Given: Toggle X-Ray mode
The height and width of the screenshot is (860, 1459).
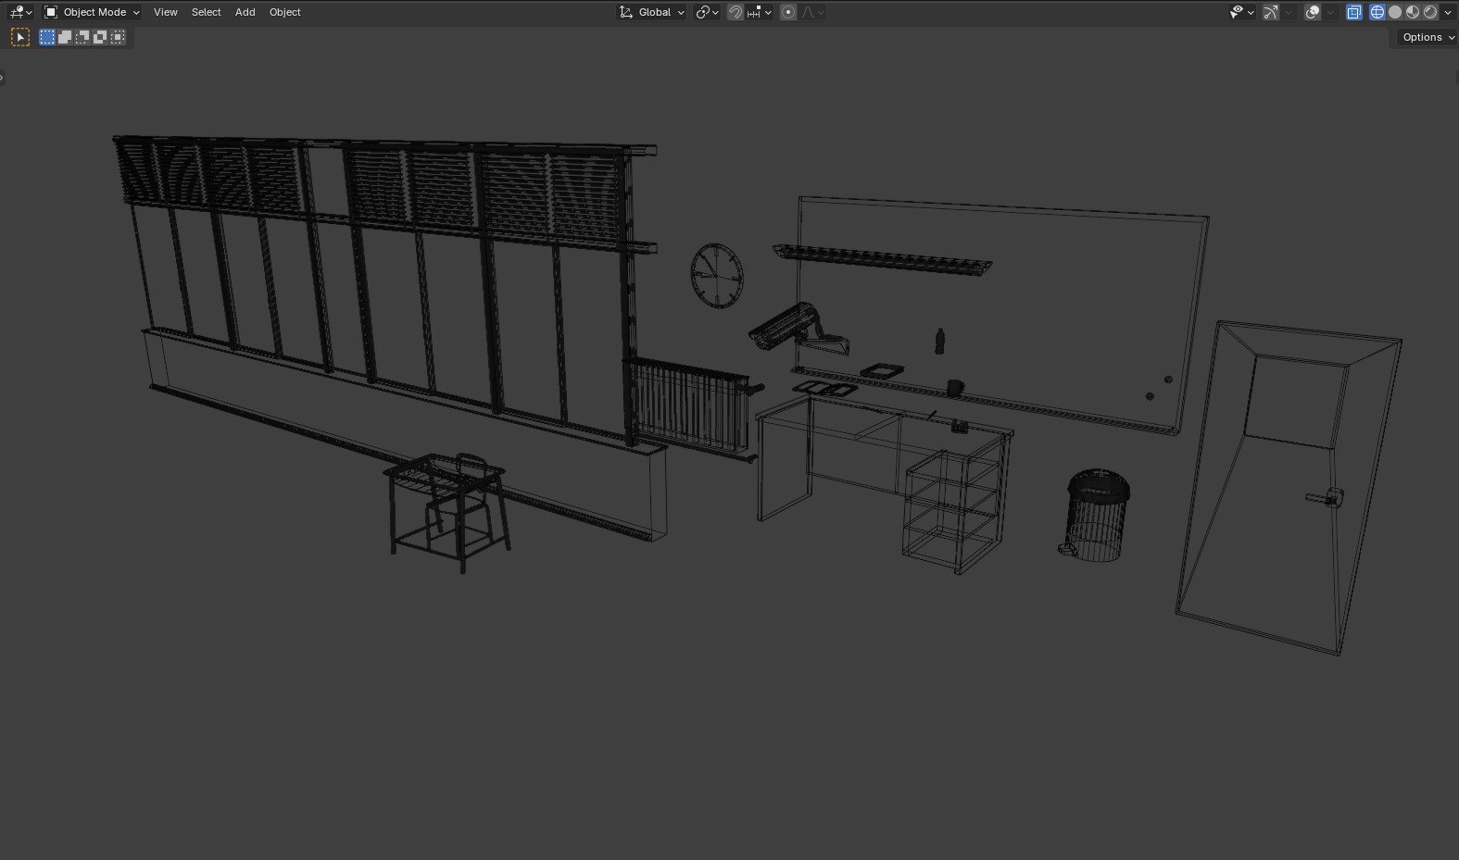Looking at the screenshot, I should (1354, 12).
